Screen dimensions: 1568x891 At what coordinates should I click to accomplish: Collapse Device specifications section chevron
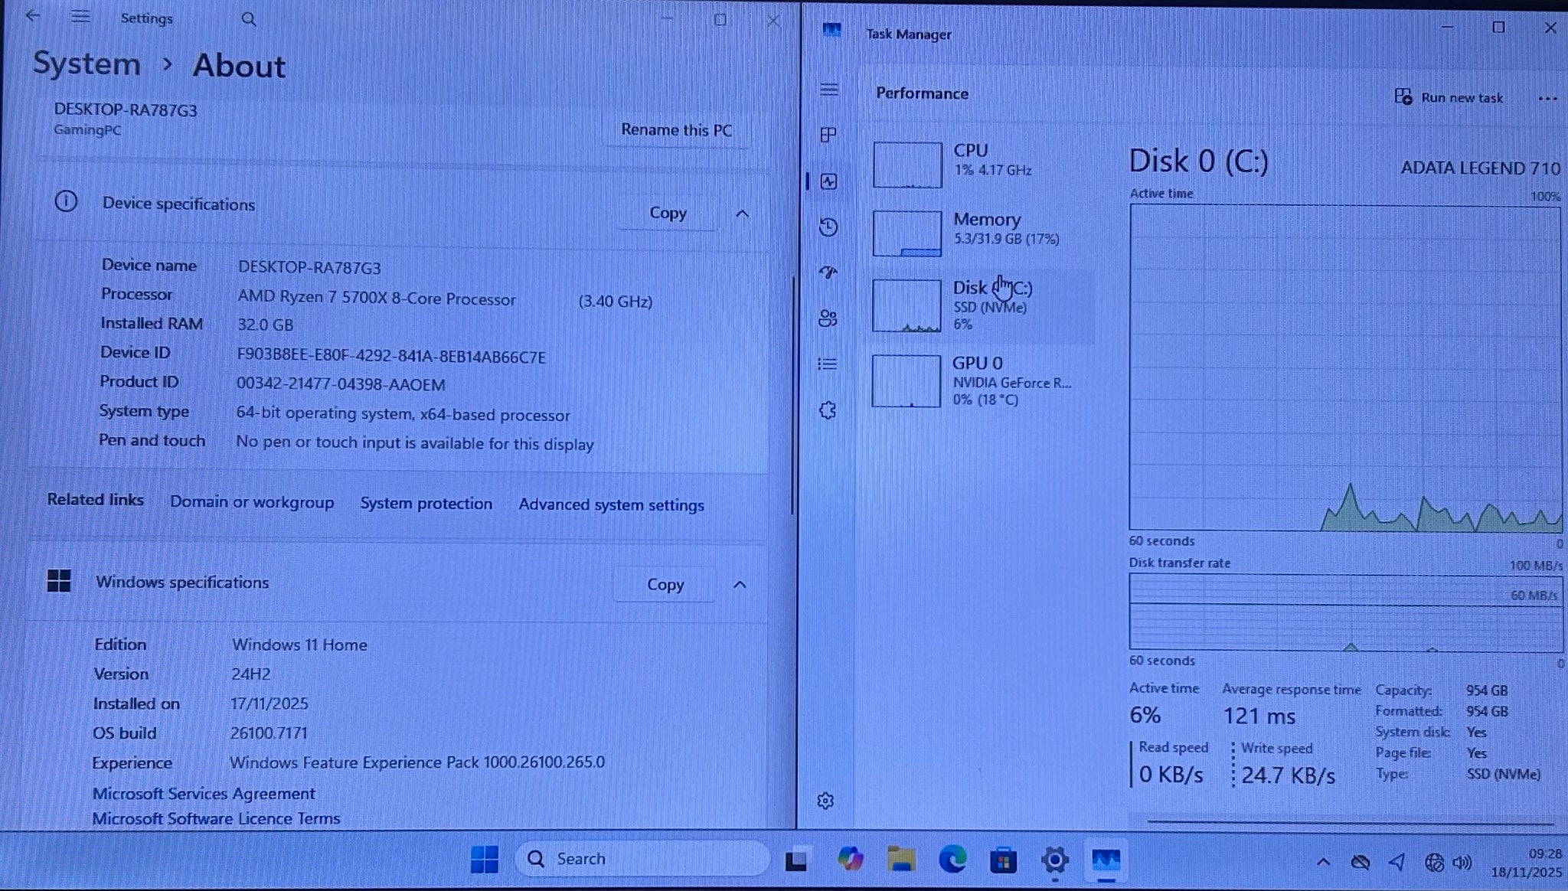point(742,214)
